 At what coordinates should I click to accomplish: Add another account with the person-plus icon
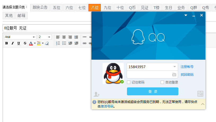[x=96, y=94]
